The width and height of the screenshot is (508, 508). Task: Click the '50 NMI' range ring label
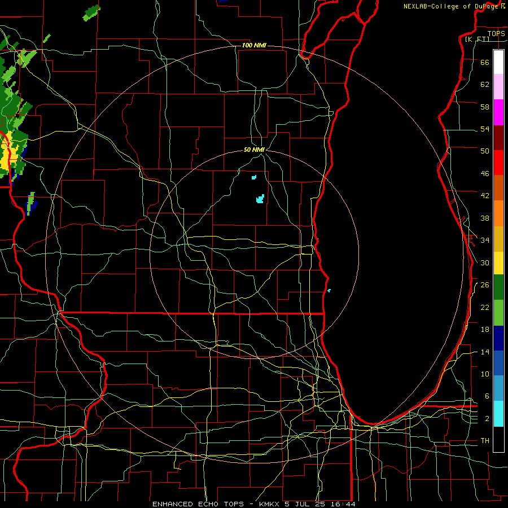(x=254, y=150)
